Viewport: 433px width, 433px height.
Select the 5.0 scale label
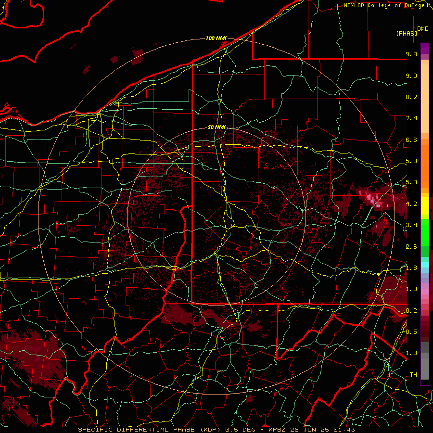411,182
